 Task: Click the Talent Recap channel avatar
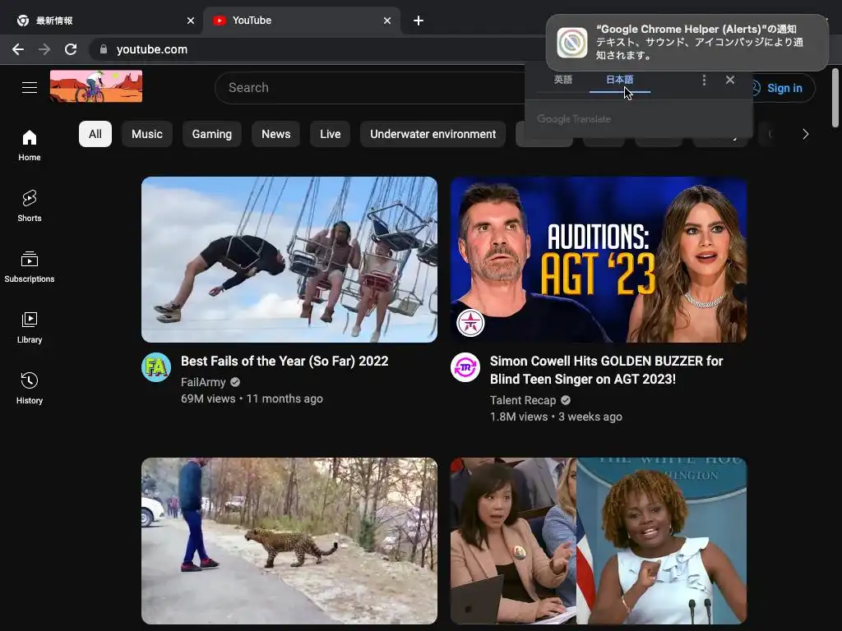(465, 367)
